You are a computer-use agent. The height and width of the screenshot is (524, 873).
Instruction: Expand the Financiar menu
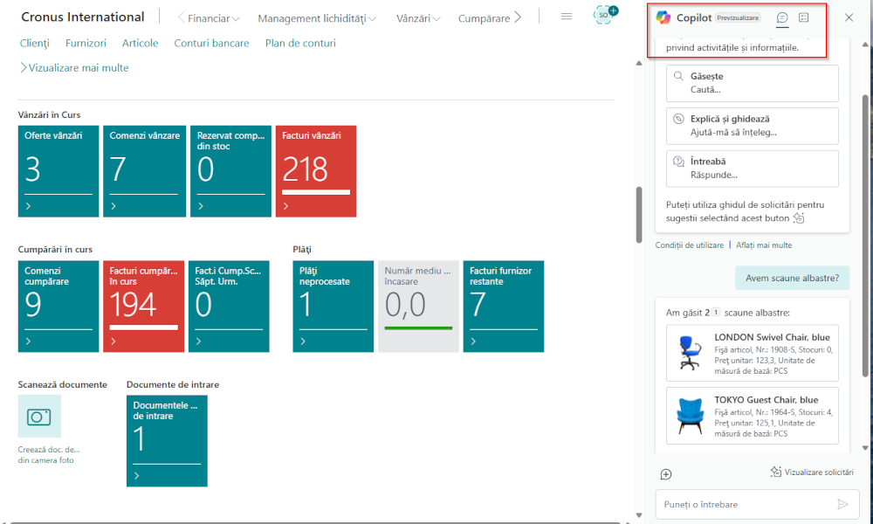[x=214, y=18]
